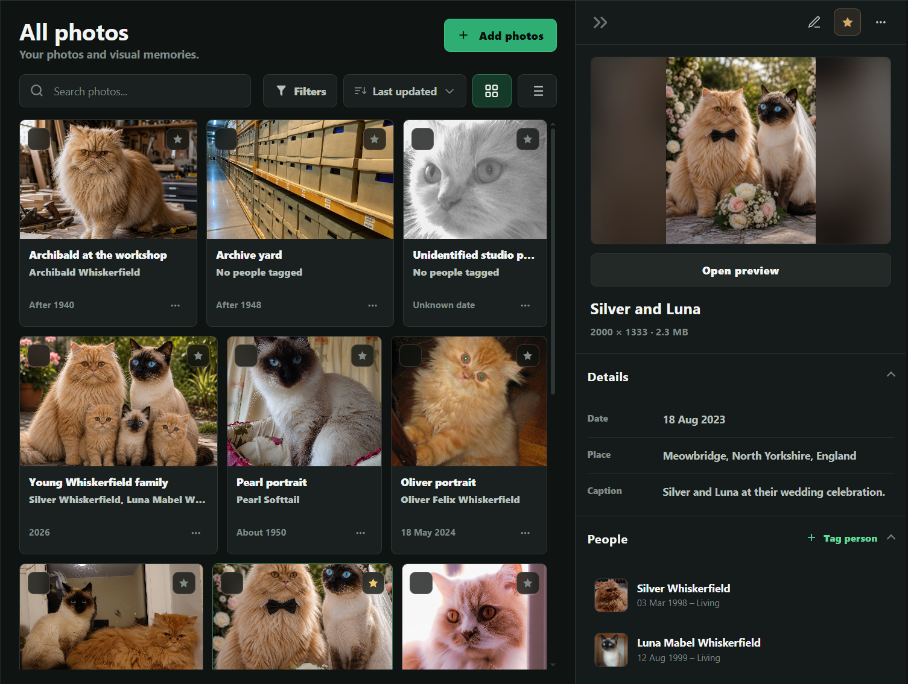Open more options for Unidentified studio photo

point(525,305)
